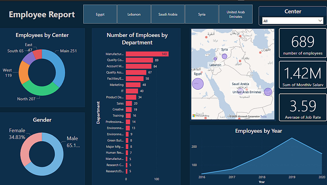
Task: Open the Center combo box showing All
Action: tap(293, 21)
